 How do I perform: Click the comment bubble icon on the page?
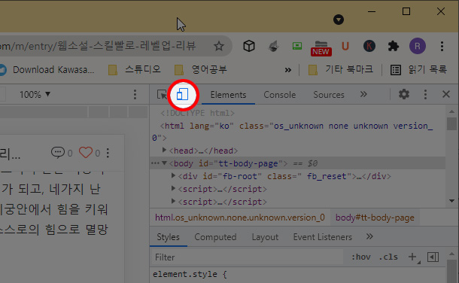[58, 153]
